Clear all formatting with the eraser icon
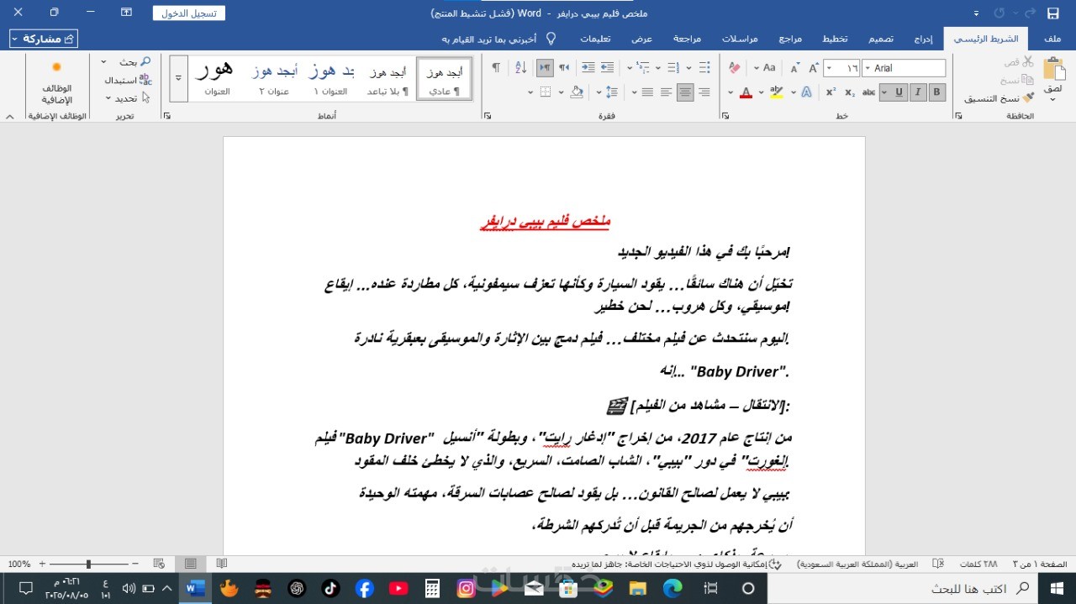Screen dimensions: 1076x604 735,68
